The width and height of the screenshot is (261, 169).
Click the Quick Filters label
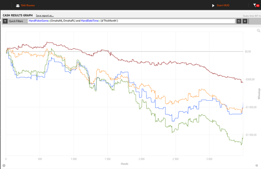coord(16,21)
